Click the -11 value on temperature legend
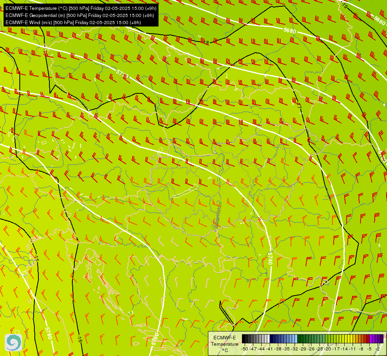Image resolution: width=387 pixels, height=356 pixels. coord(353,349)
